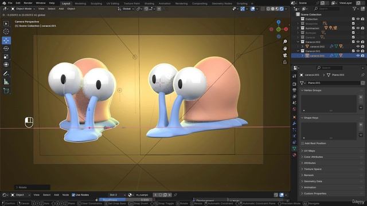Screen dimensions: 367x206
Task: Toggle Caracol.001 collection exclude checkbox
Action: [353, 51]
